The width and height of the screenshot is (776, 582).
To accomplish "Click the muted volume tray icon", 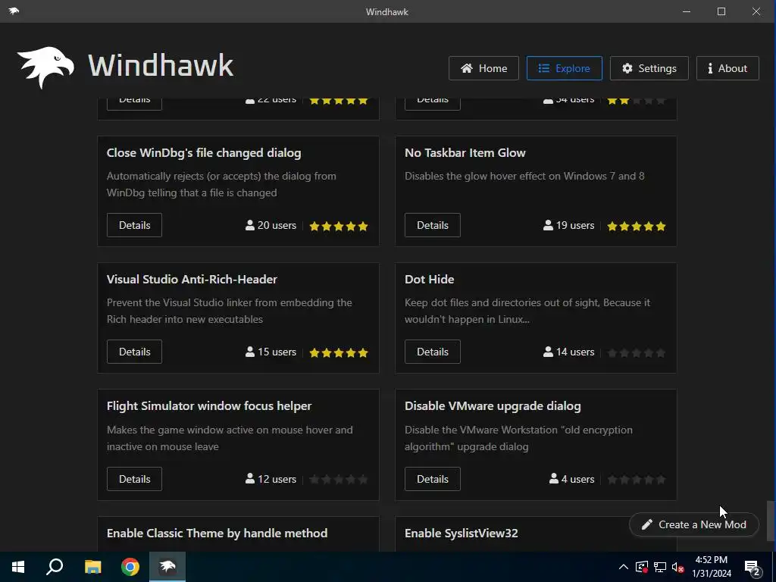I will tap(678, 567).
